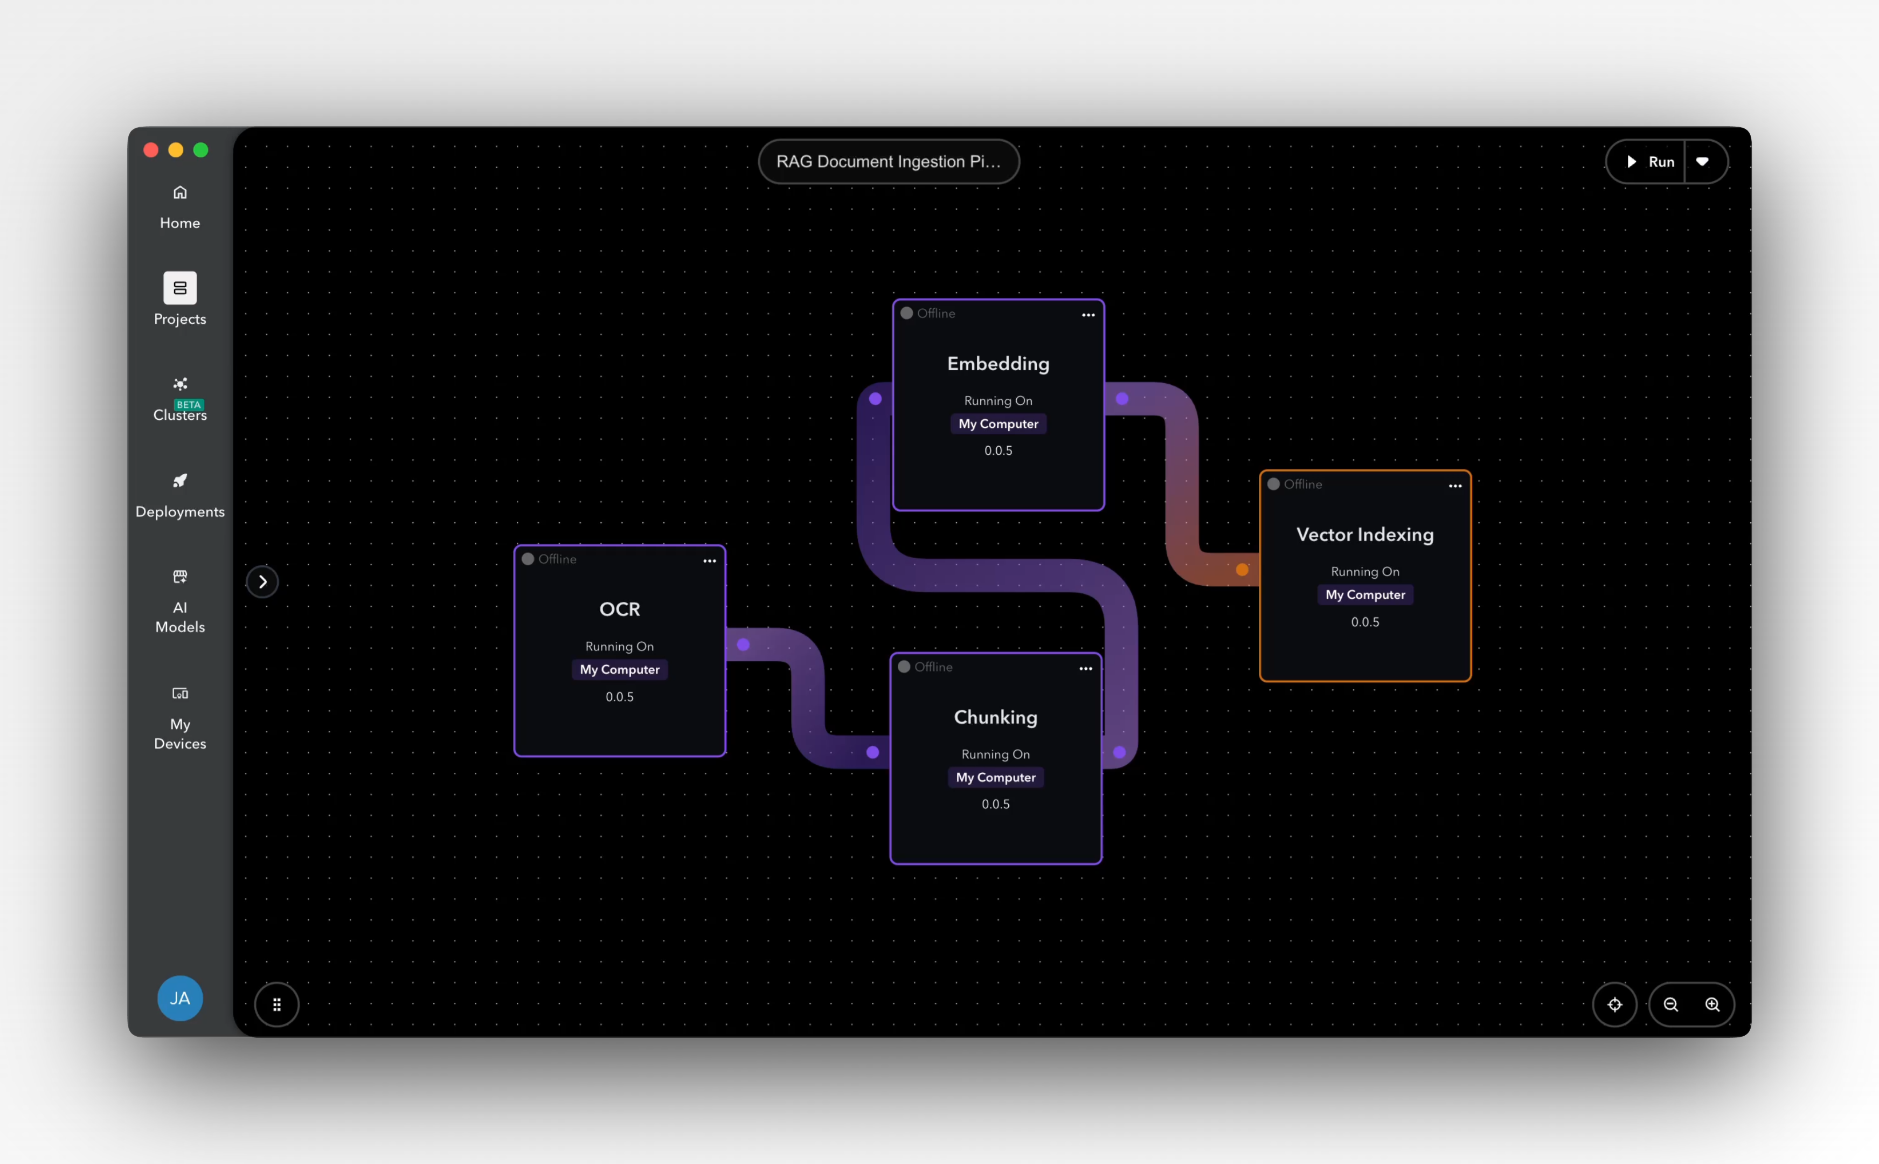Open the Projects section
The width and height of the screenshot is (1879, 1164).
coord(179,300)
